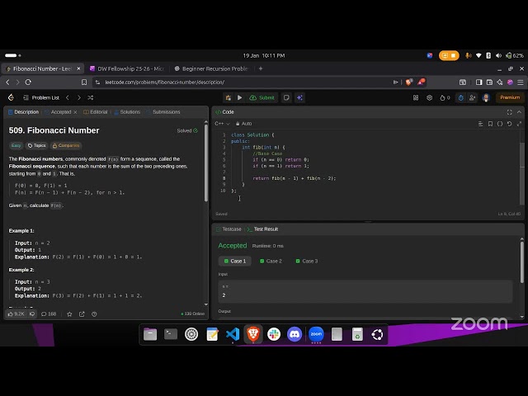Click the Premium button

tap(510, 97)
